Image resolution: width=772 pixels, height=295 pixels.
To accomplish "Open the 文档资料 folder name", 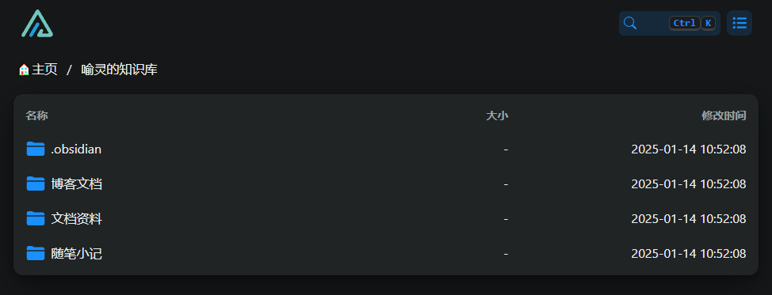I will [76, 219].
